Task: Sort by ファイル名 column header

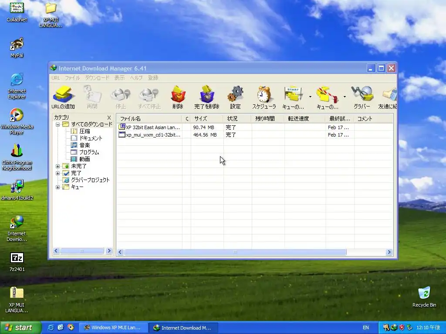Action: [x=149, y=119]
